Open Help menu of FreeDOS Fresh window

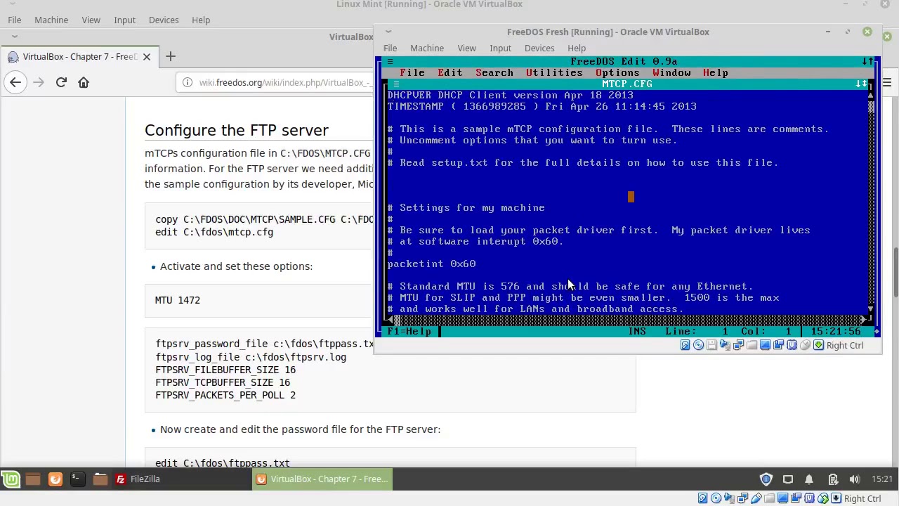coord(577,48)
